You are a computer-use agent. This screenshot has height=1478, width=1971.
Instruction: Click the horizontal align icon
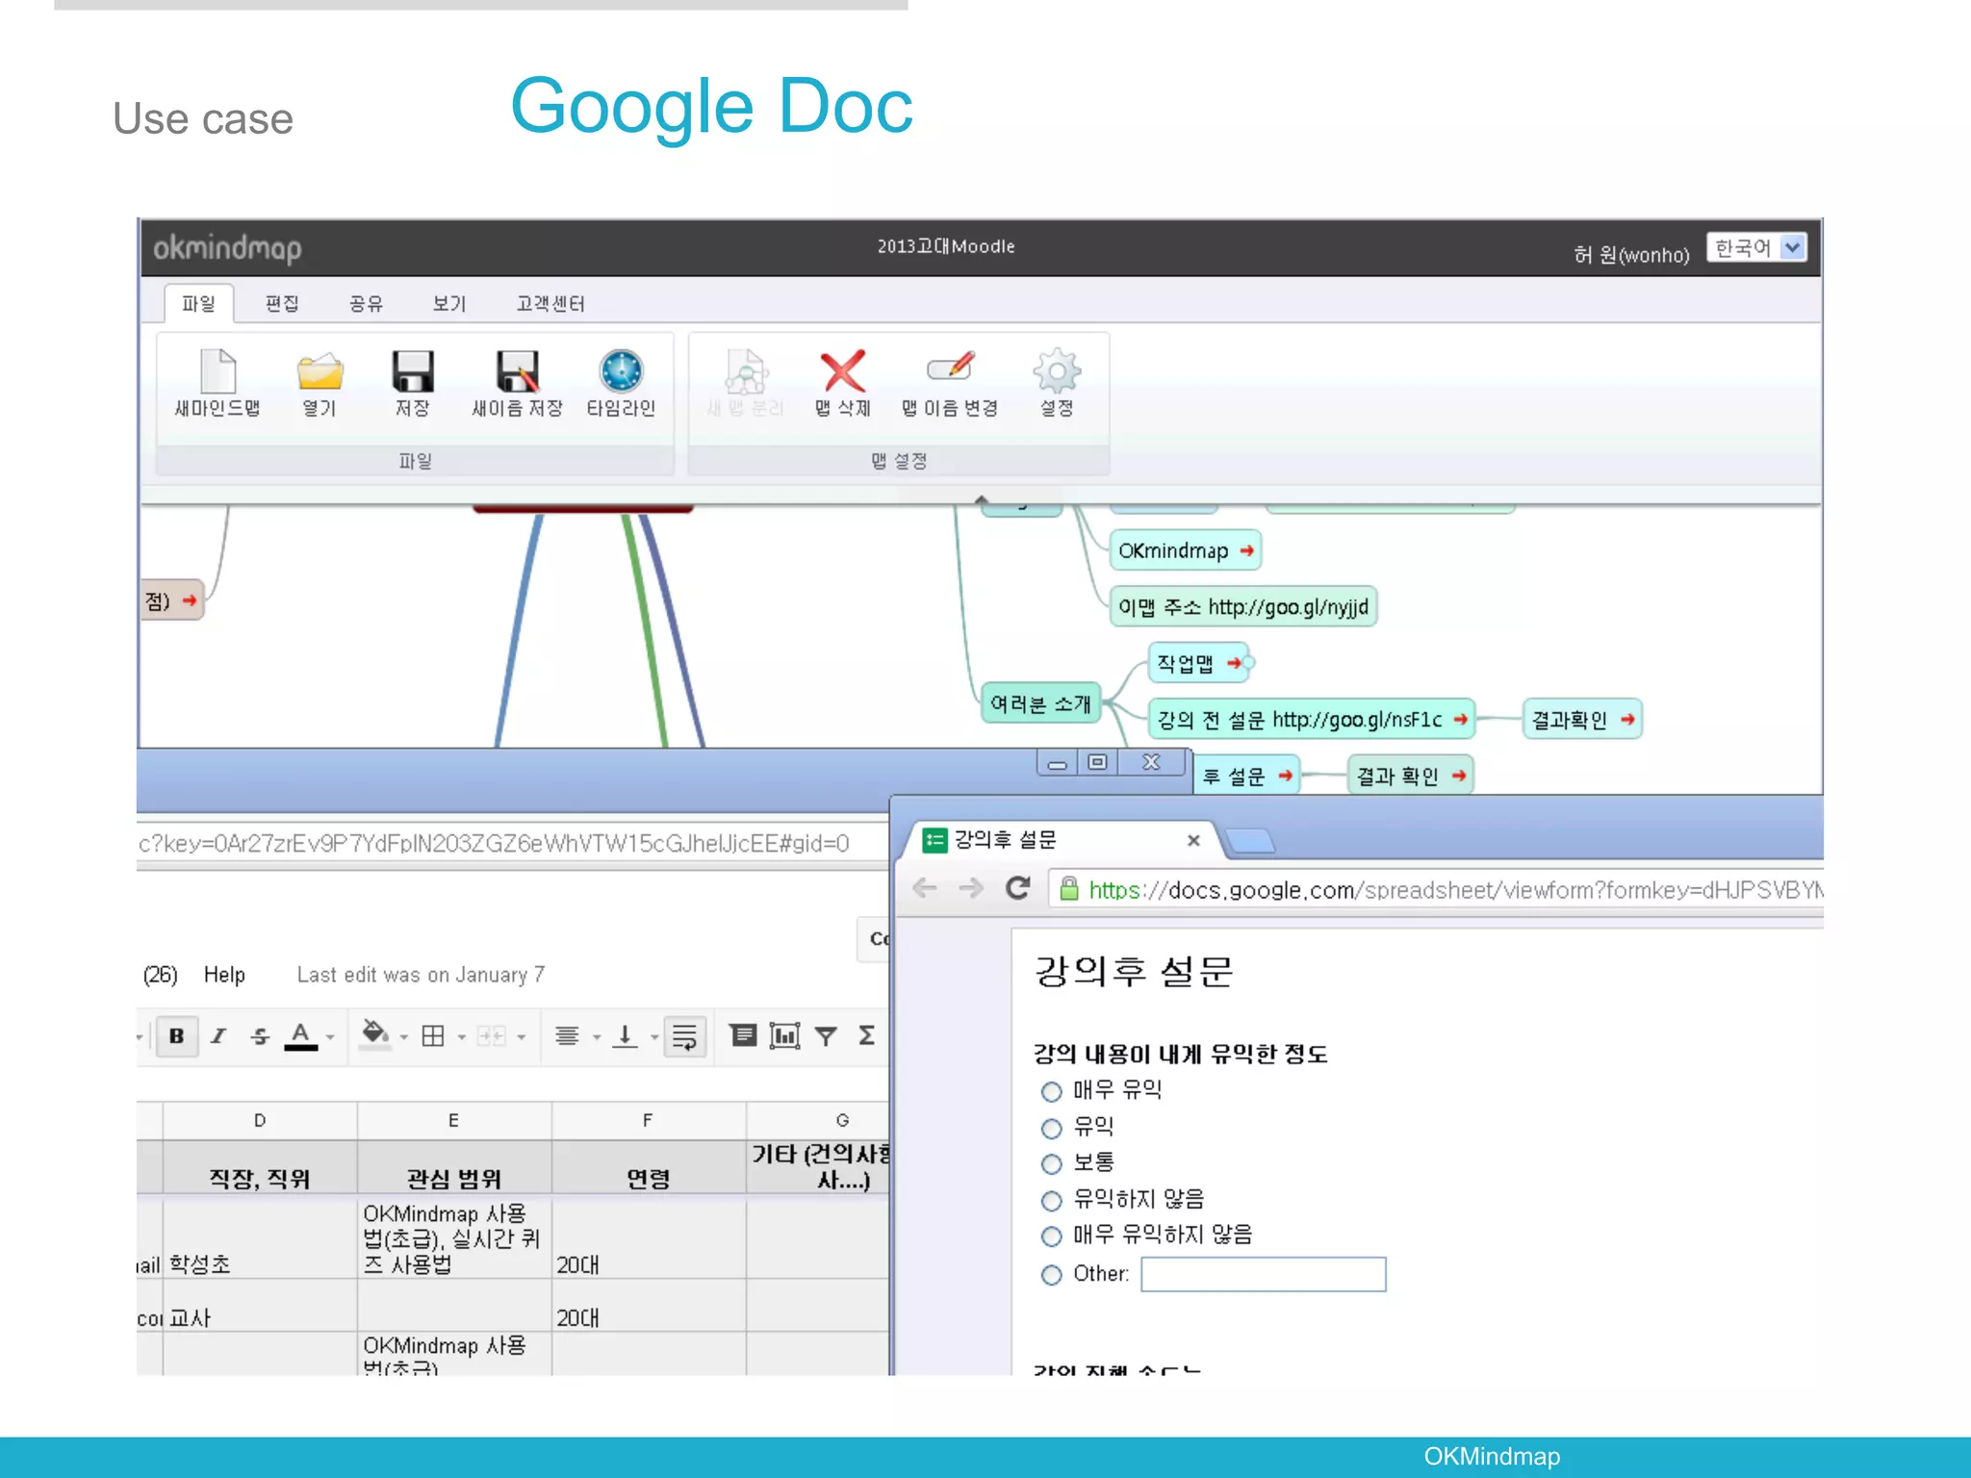coord(567,1036)
